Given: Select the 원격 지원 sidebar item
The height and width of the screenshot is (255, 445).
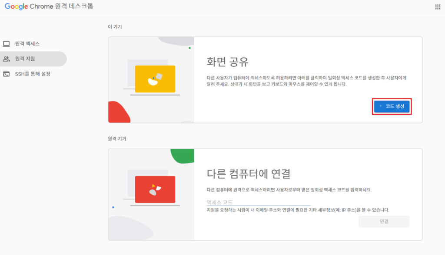Looking at the screenshot, I should click(x=25, y=59).
